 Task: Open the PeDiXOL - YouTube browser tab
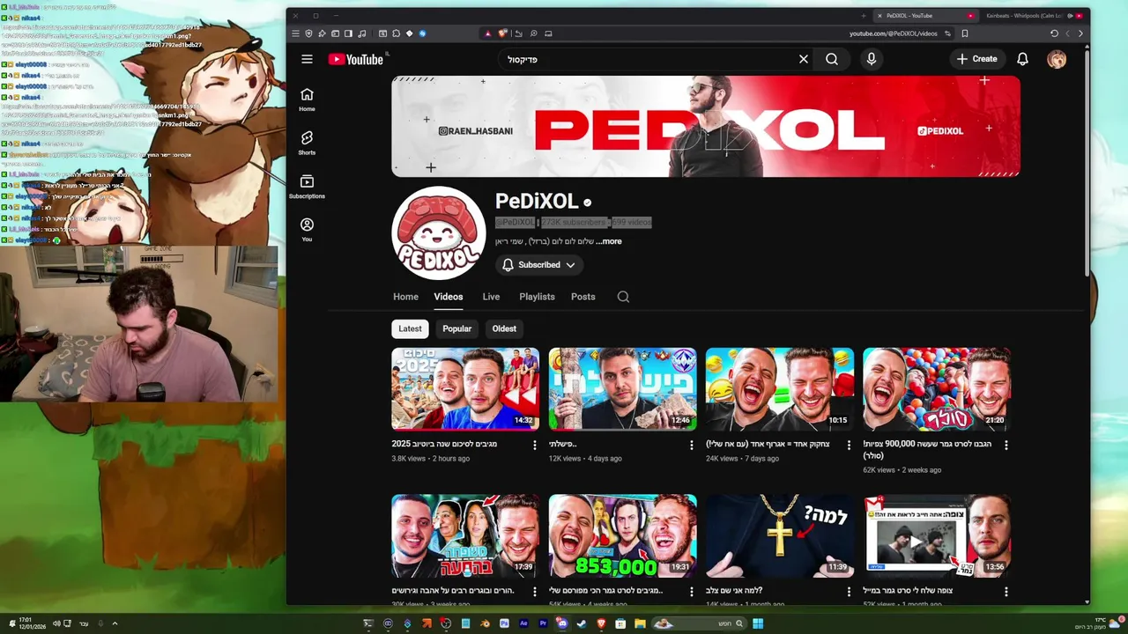(925, 15)
